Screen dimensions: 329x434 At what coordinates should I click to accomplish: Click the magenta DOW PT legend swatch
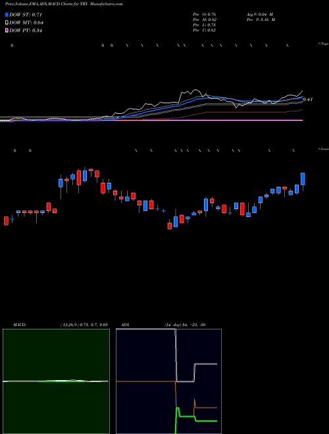[x=7, y=31]
